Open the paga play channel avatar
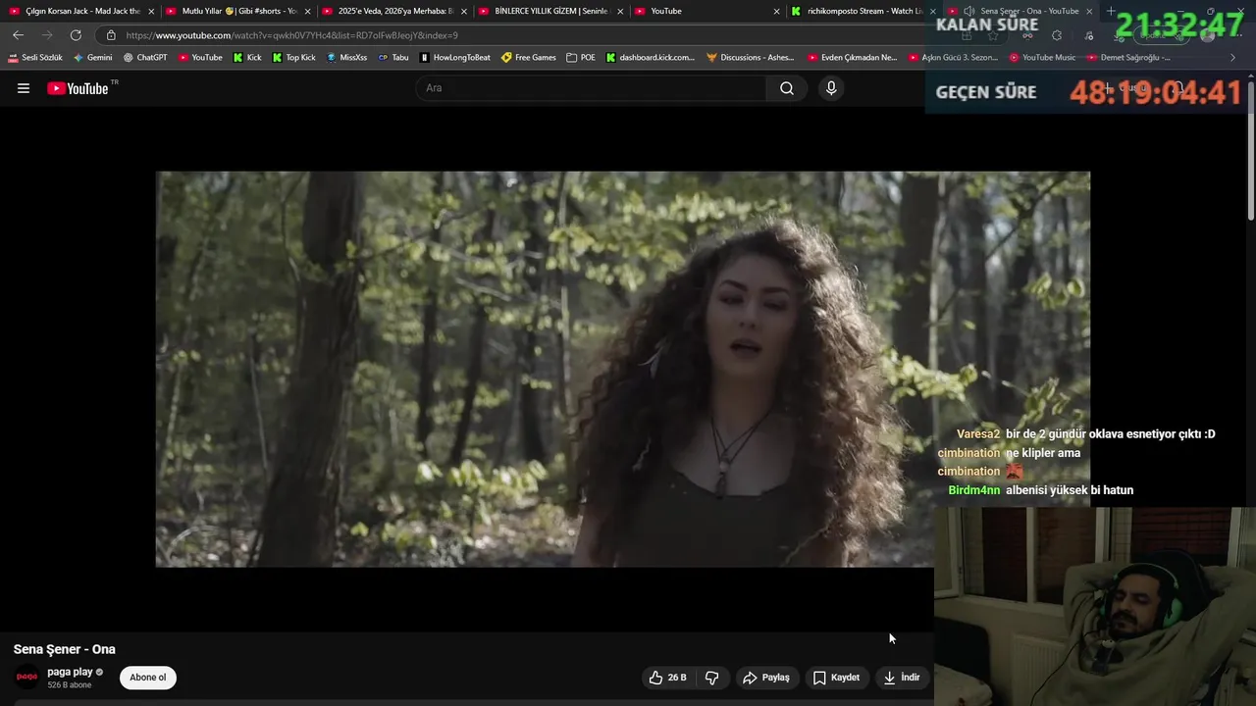The width and height of the screenshot is (1256, 706). coord(27,678)
